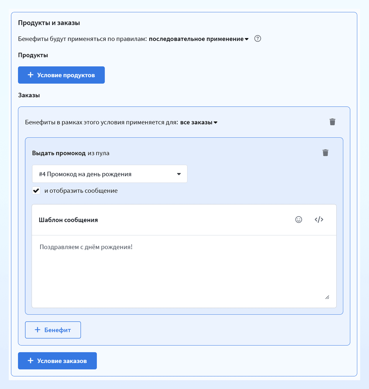Open emoji picker in message template
This screenshot has width=369, height=389.
(x=298, y=220)
